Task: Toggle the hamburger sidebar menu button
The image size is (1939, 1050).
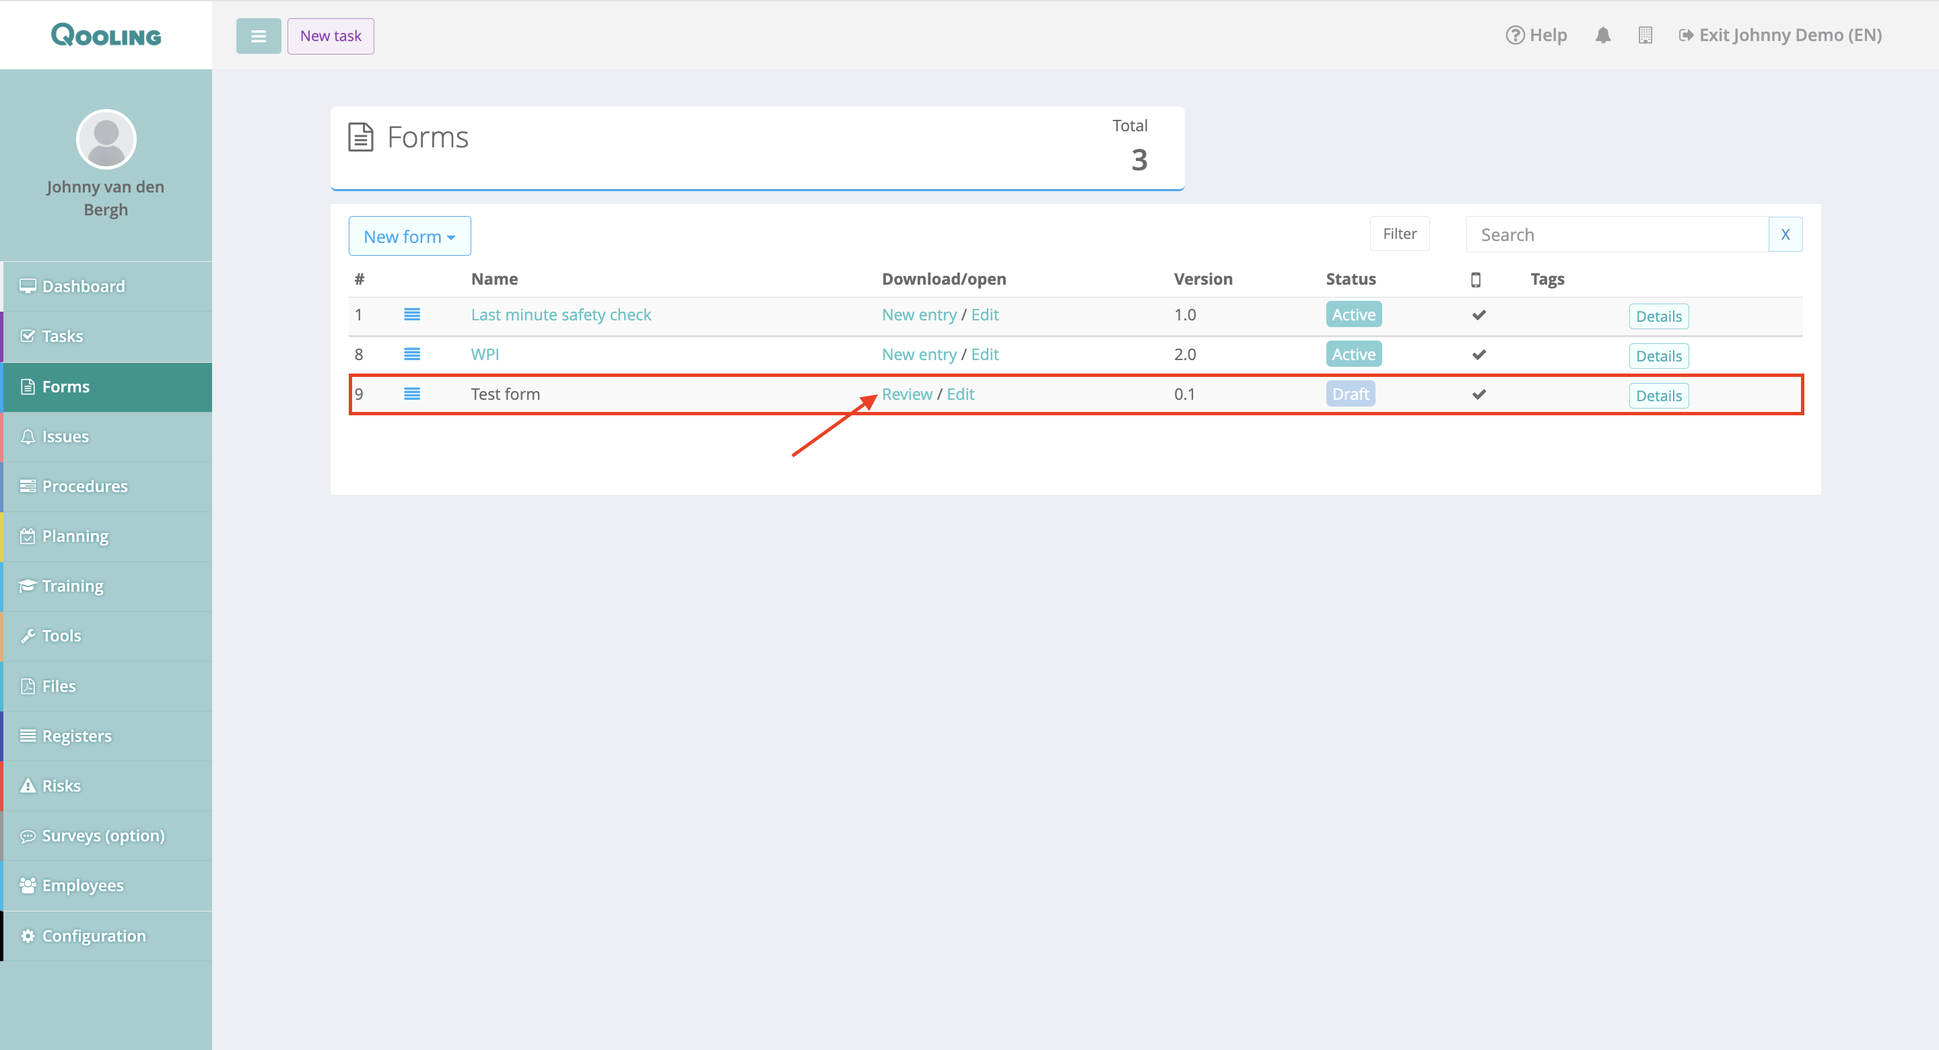Action: pos(258,36)
